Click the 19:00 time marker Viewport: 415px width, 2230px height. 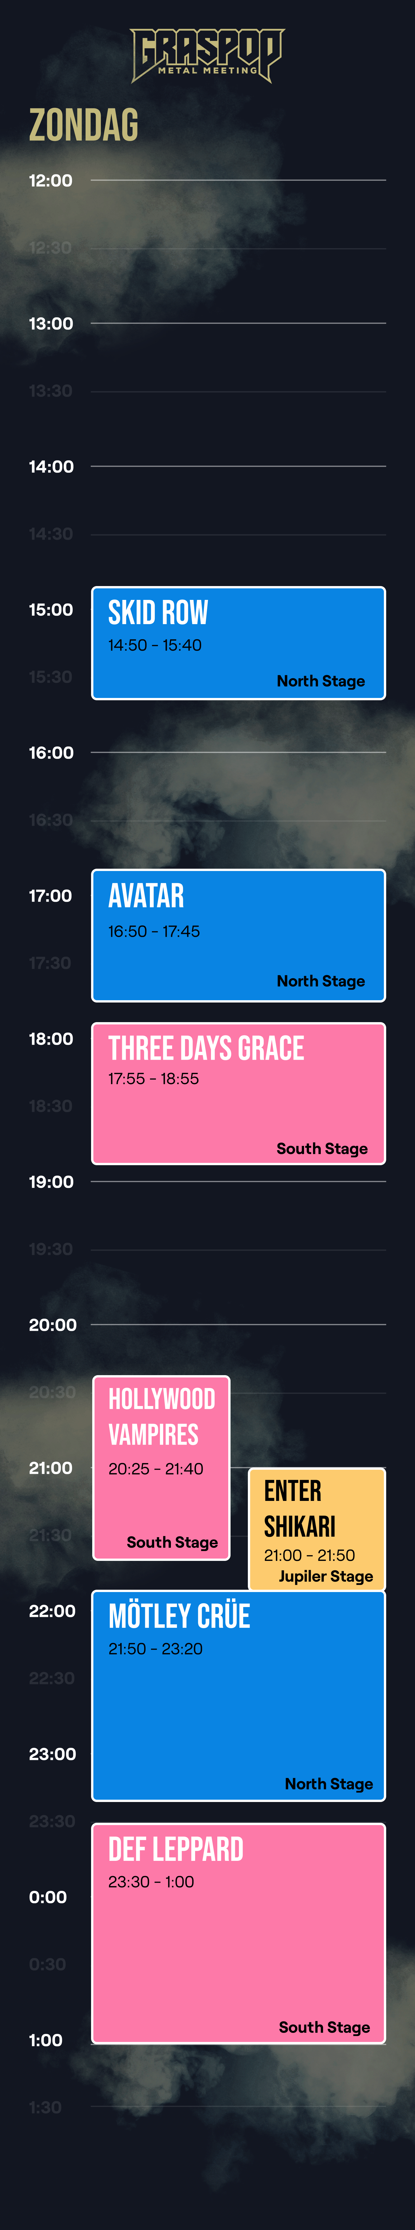pos(51,1182)
